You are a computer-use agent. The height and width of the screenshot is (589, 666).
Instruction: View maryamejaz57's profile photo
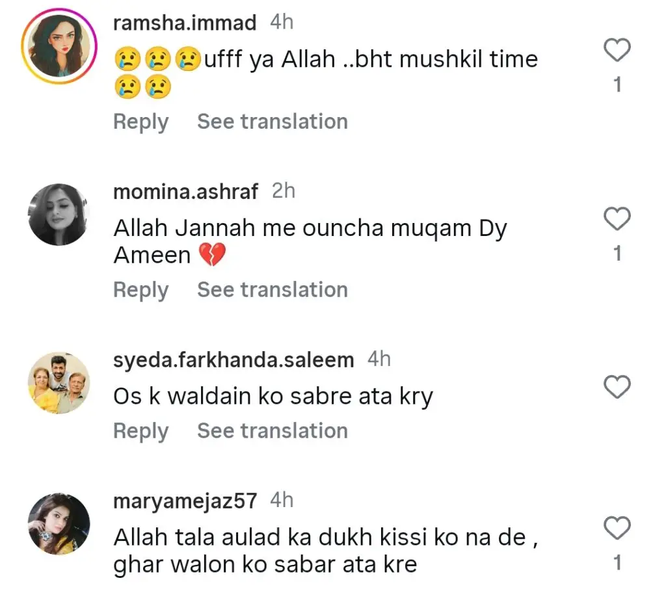point(59,523)
